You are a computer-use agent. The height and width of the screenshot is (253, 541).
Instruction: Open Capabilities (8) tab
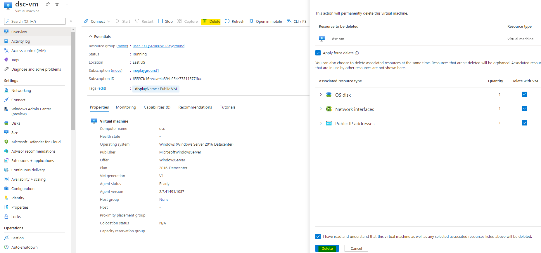click(157, 107)
